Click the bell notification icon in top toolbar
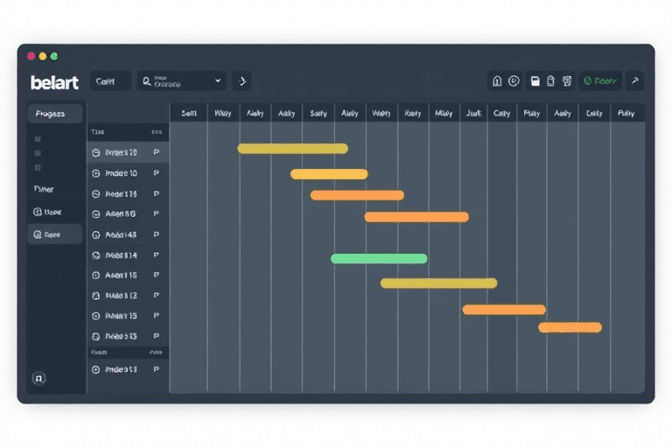This screenshot has width=672, height=448. (x=497, y=81)
